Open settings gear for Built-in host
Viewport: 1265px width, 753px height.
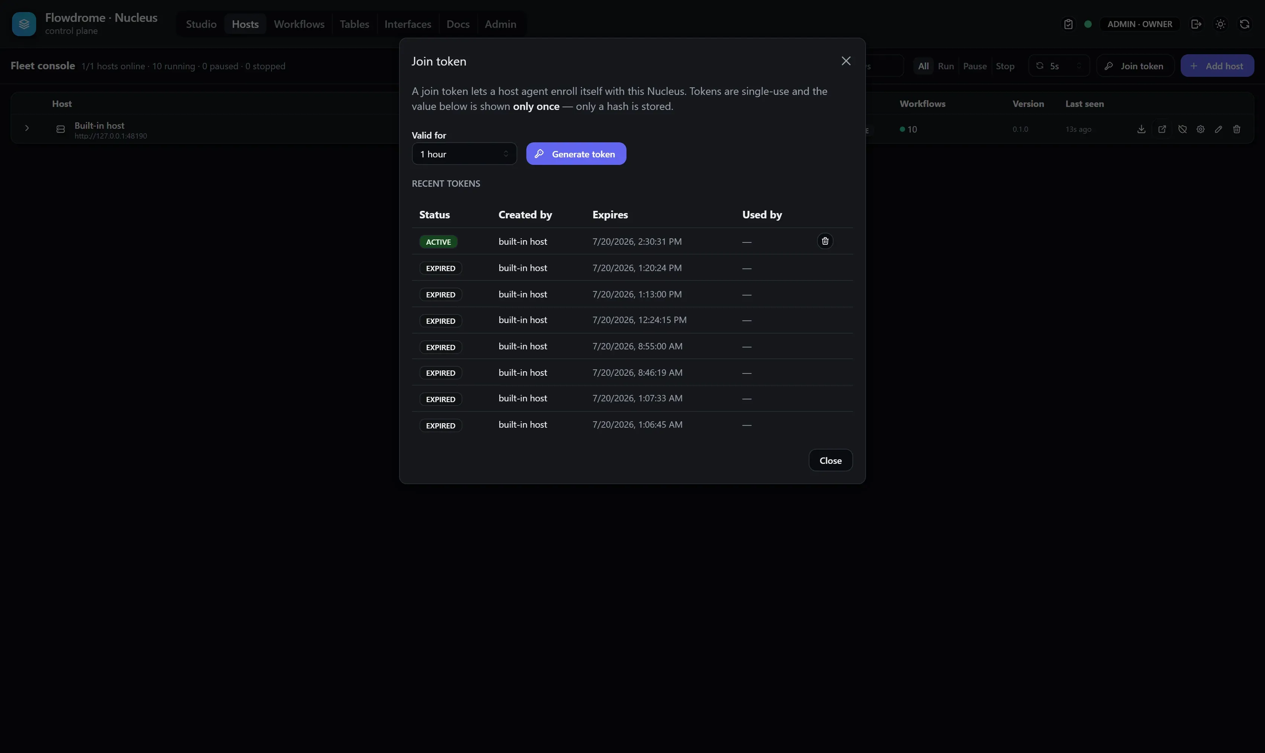point(1201,129)
